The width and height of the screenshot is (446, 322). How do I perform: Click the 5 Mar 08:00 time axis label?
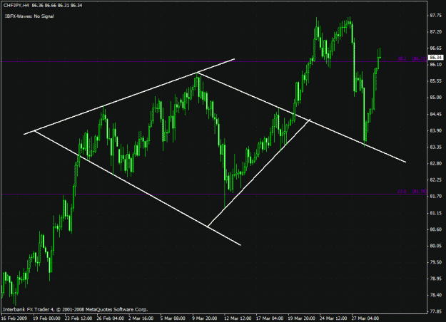(173, 318)
